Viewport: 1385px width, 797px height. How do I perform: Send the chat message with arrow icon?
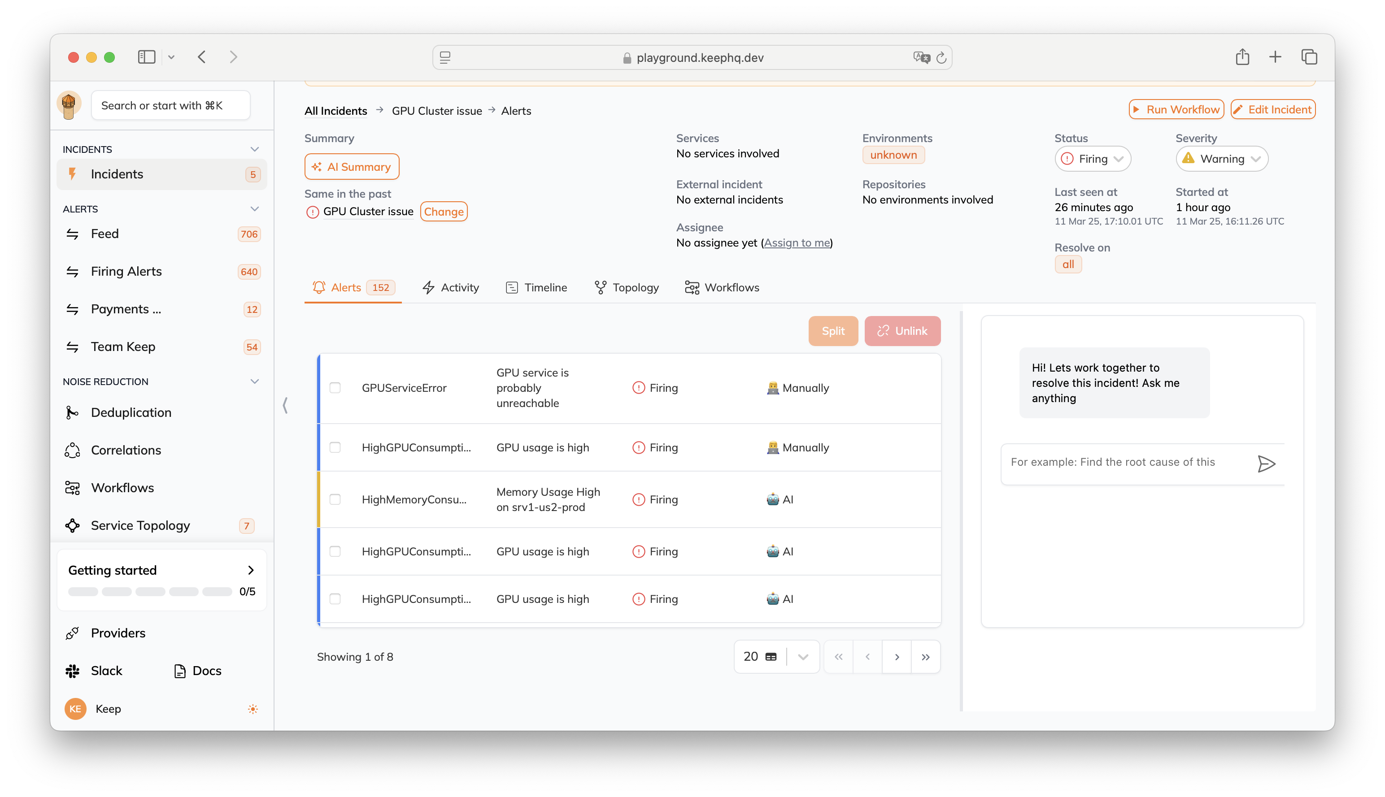point(1266,464)
